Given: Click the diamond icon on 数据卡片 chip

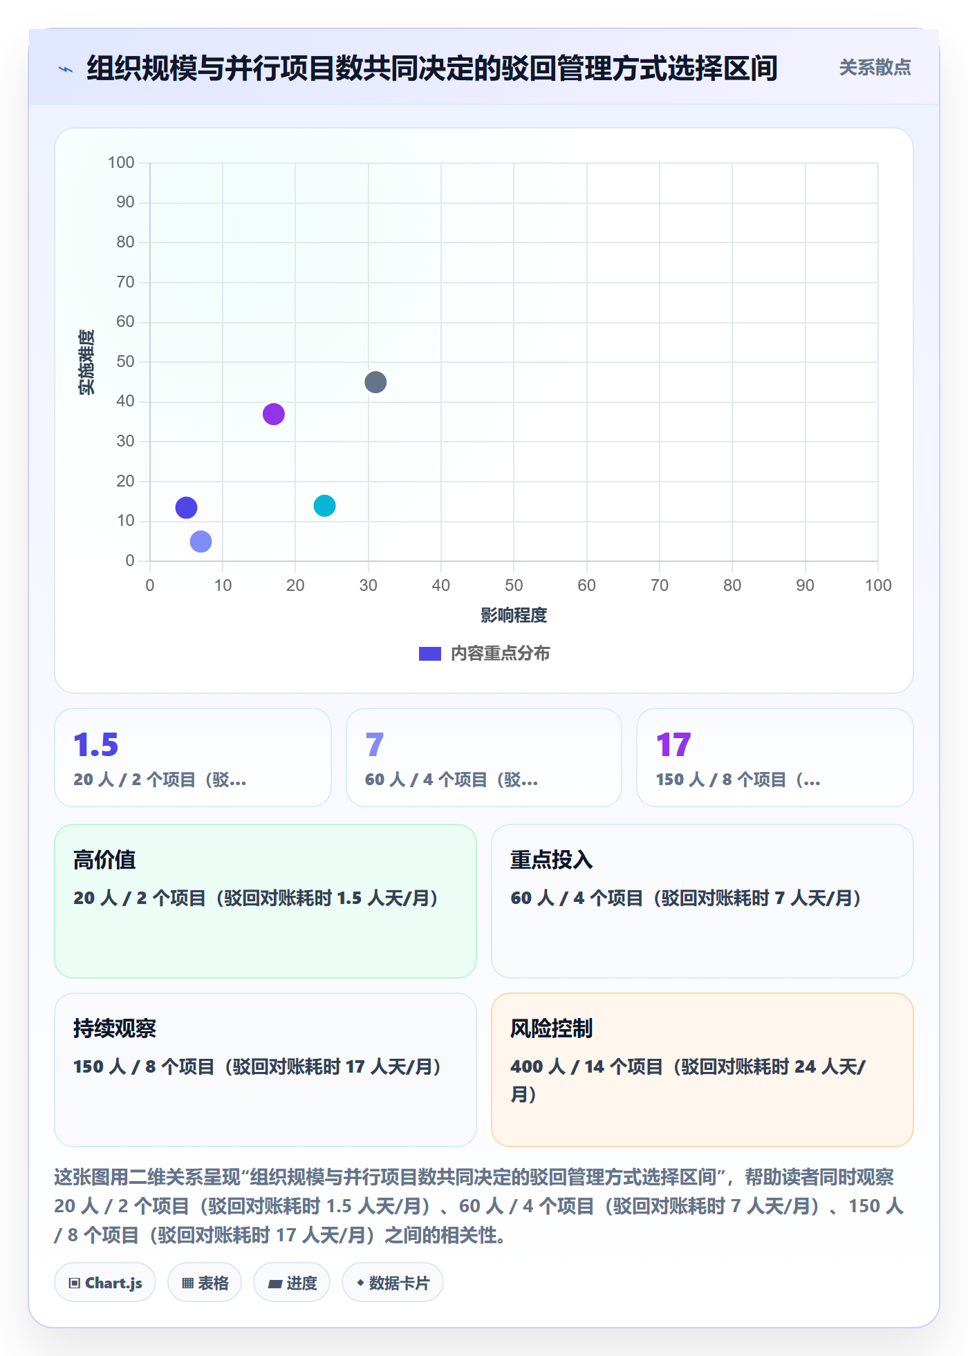Looking at the screenshot, I should click(x=360, y=1283).
